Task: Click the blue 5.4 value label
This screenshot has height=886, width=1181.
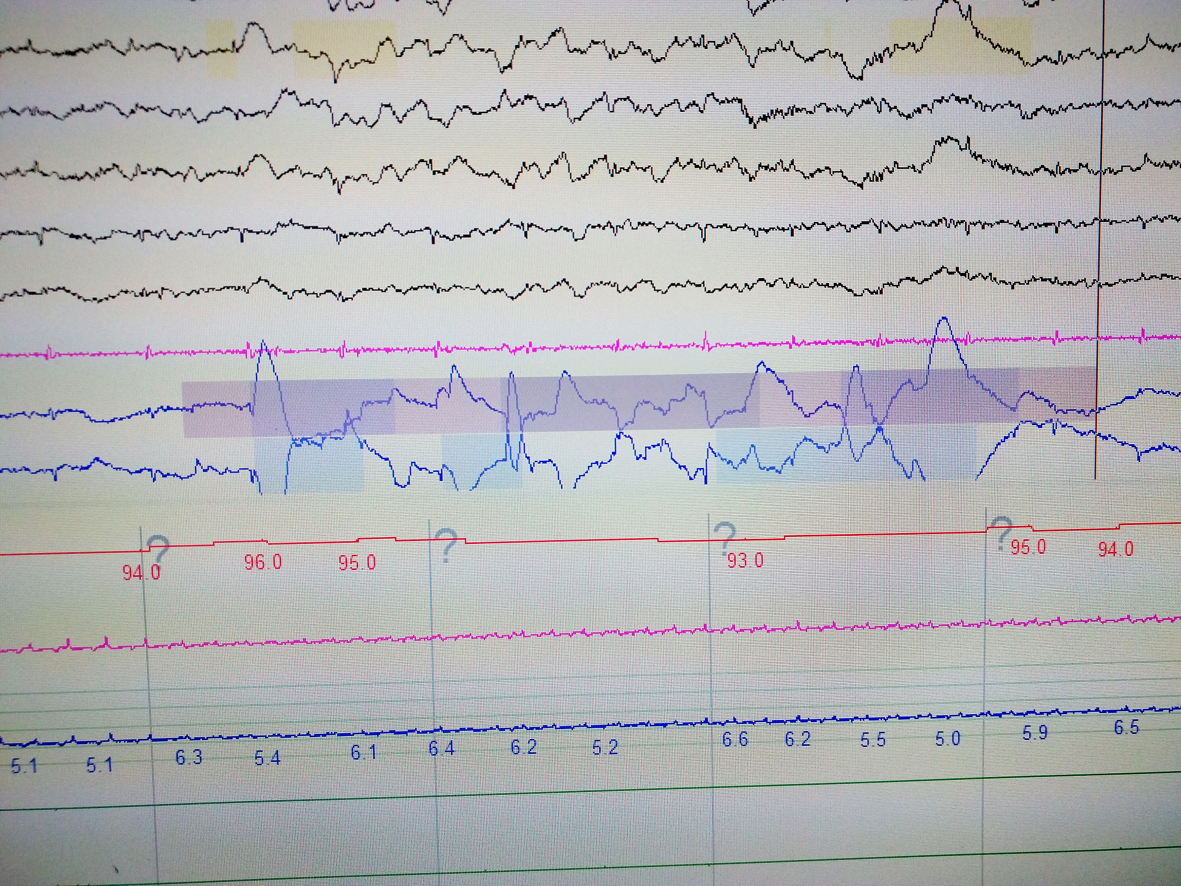Action: point(268,758)
